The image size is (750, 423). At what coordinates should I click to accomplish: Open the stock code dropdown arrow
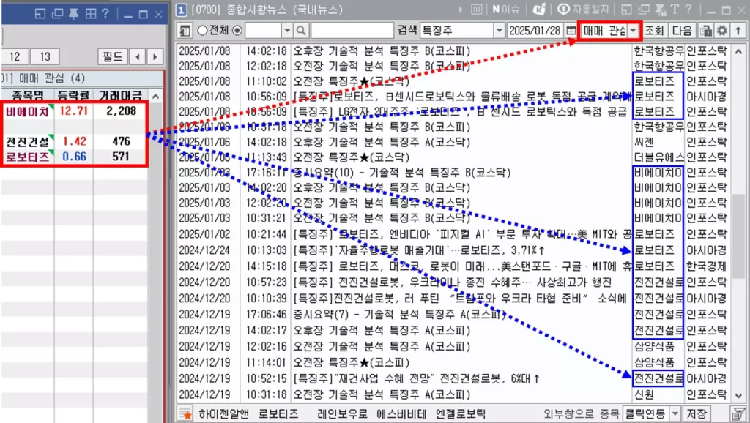point(287,31)
